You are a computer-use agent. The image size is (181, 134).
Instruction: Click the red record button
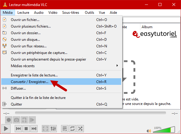click(9, 120)
